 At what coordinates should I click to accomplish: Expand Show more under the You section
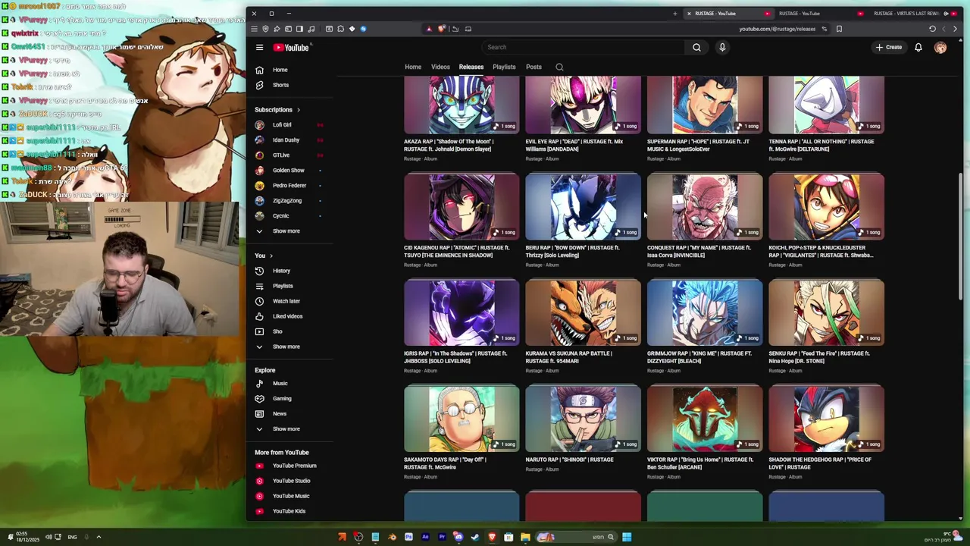coord(286,347)
